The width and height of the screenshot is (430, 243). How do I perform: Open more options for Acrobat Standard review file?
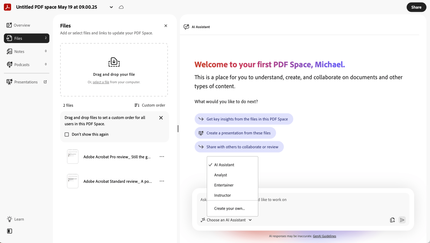point(162,181)
